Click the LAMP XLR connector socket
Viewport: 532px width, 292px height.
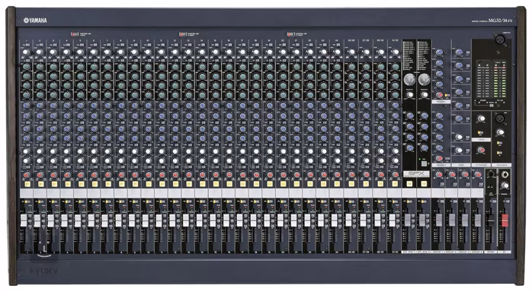[499, 40]
